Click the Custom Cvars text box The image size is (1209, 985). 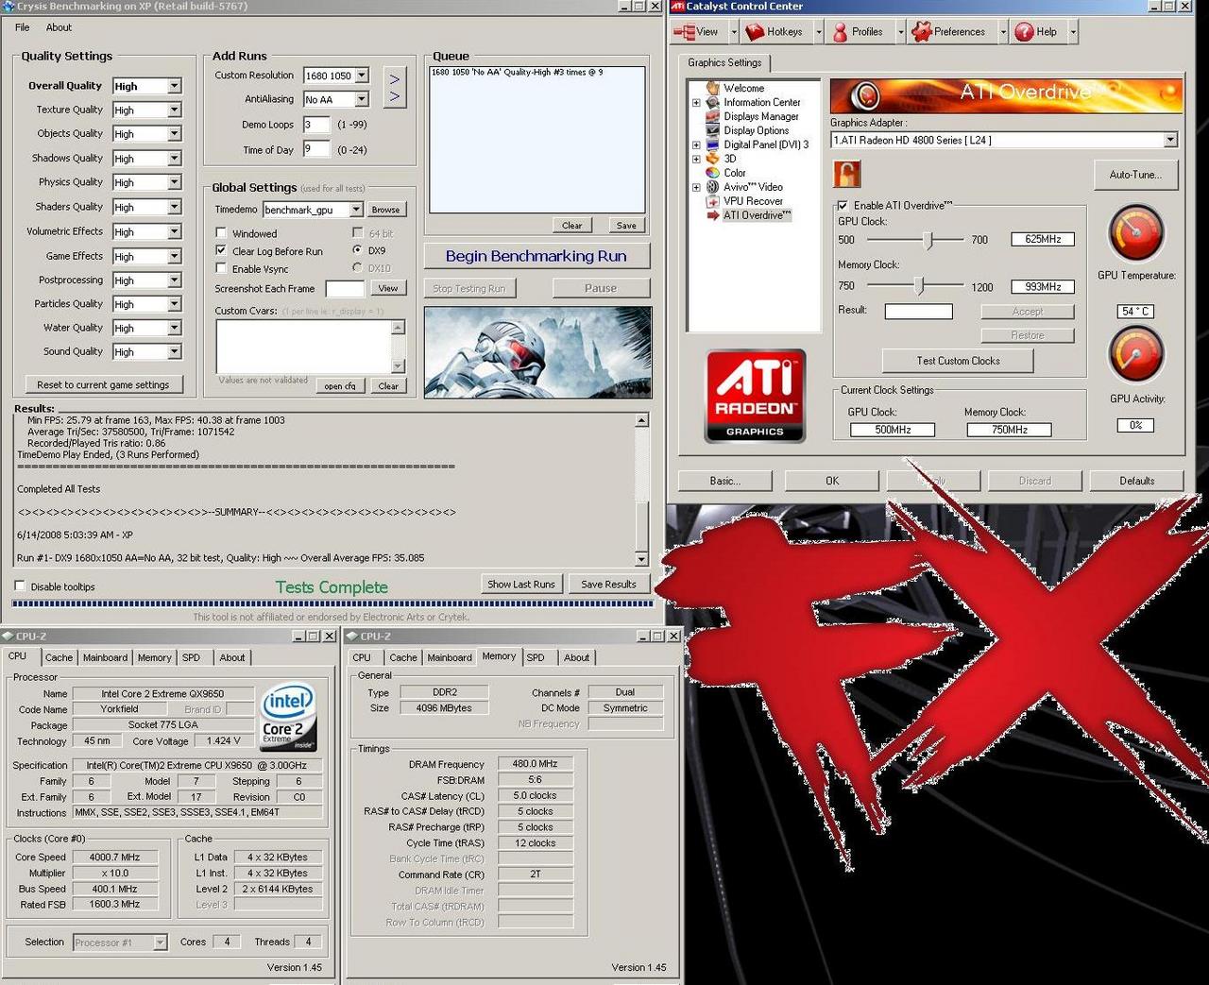tap(304, 347)
